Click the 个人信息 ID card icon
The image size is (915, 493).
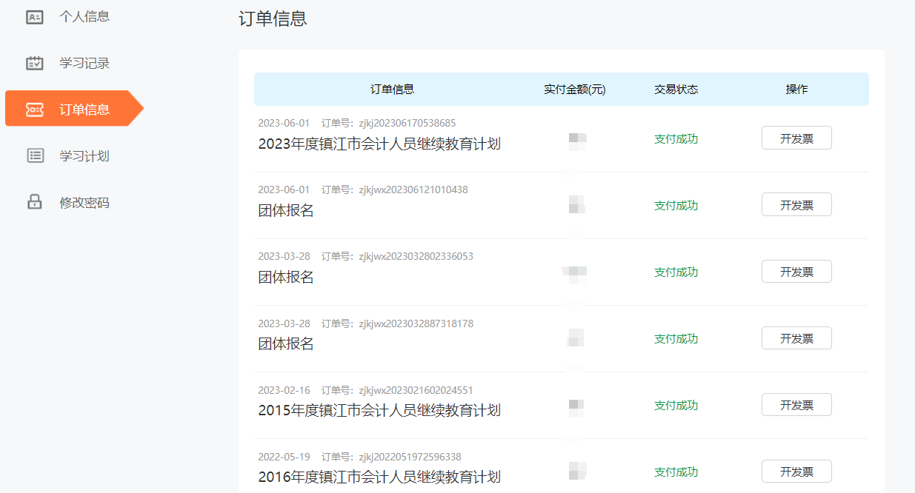pyautogui.click(x=35, y=16)
